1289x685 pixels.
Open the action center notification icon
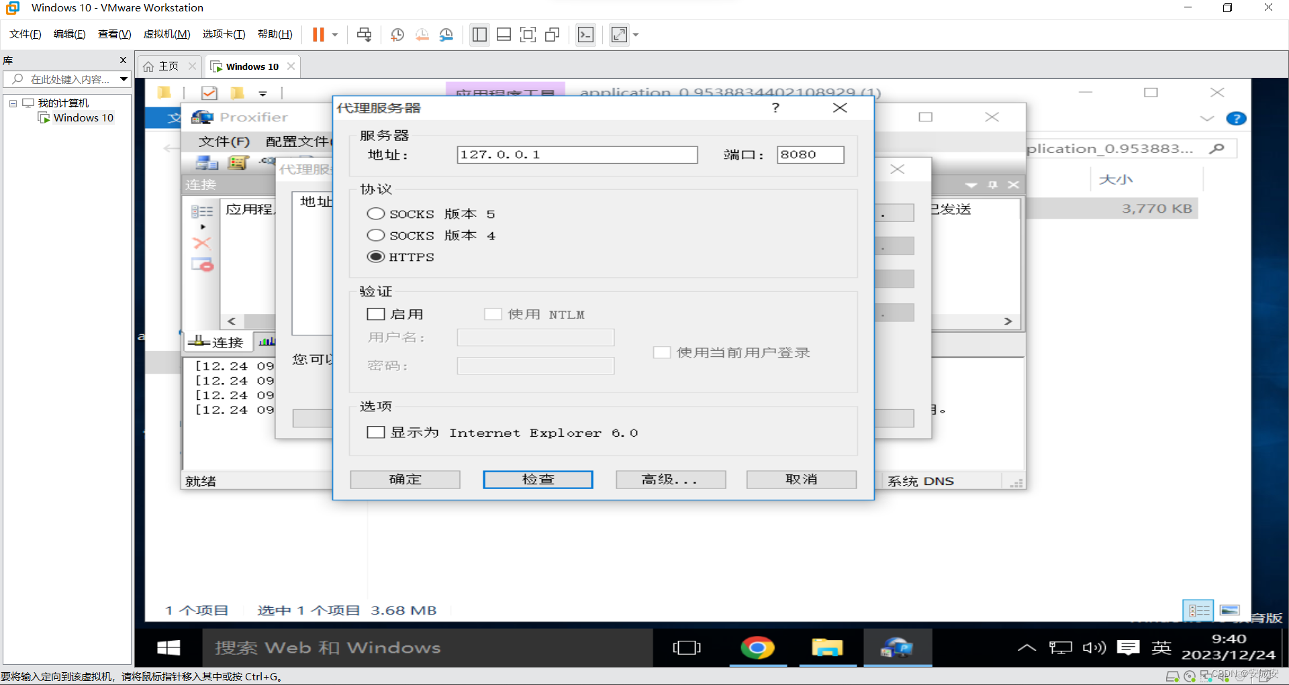click(x=1129, y=647)
